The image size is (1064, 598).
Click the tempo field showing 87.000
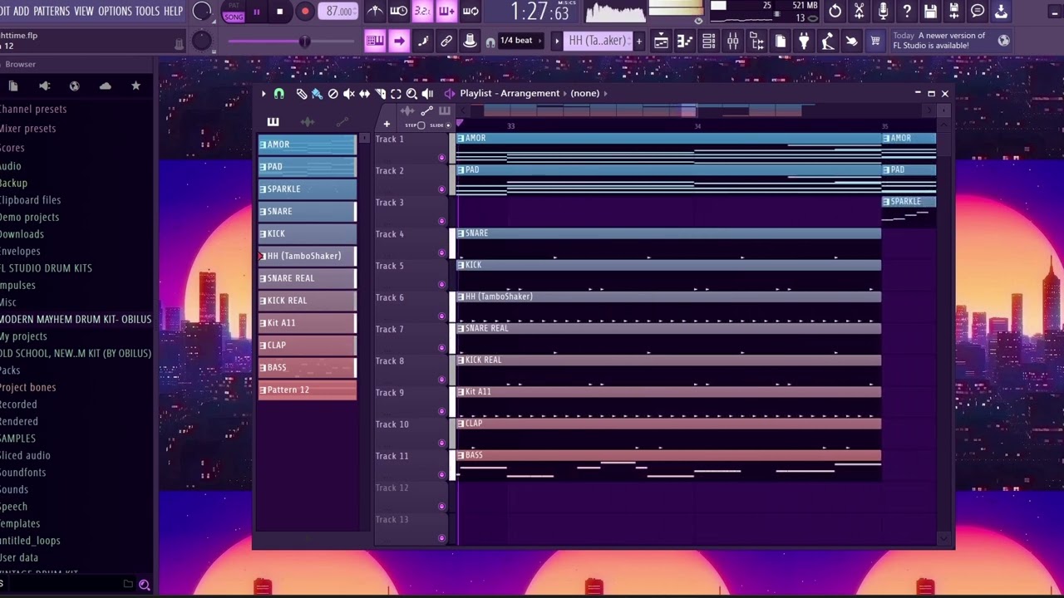tap(338, 12)
